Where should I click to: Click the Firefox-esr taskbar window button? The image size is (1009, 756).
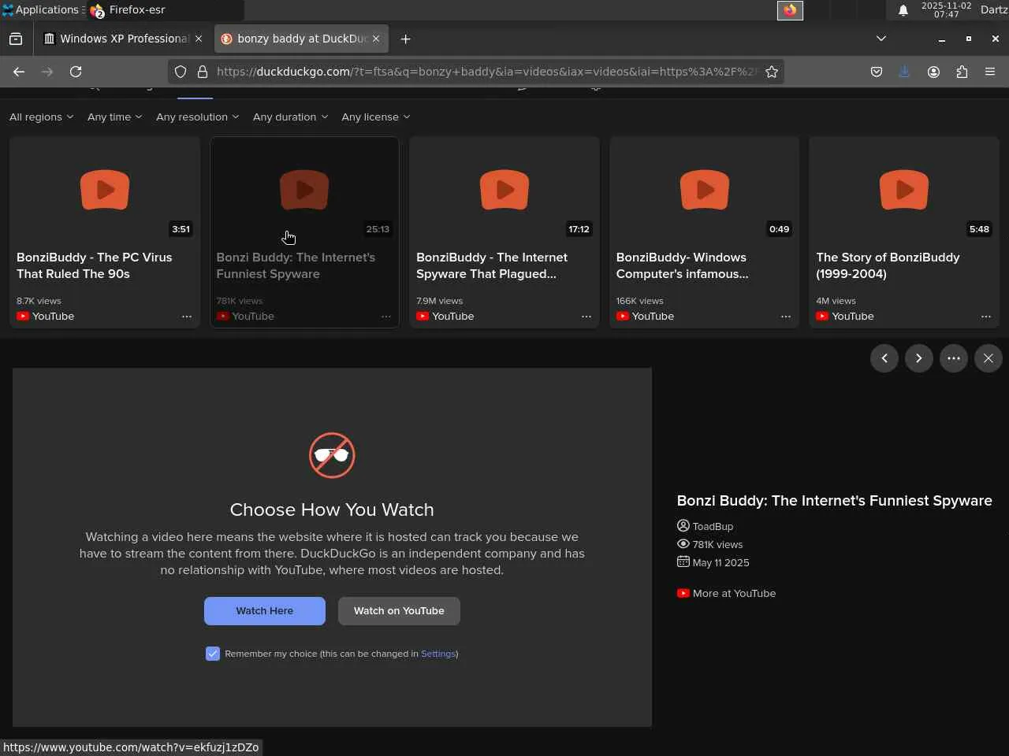(166, 10)
